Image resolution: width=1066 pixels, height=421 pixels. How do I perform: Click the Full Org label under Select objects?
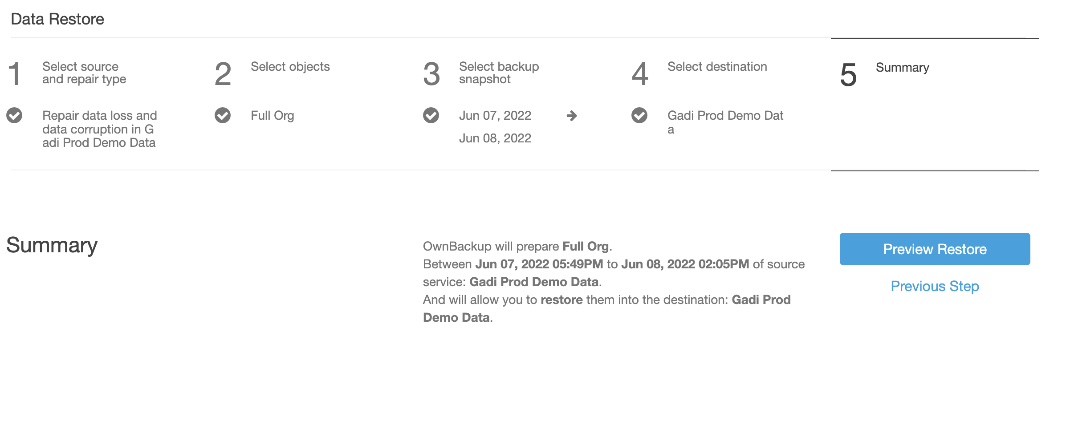[x=272, y=116]
